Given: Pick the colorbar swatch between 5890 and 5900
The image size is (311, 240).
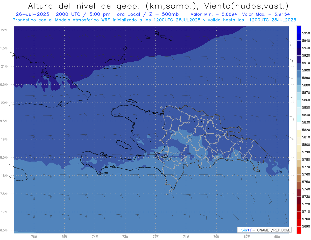Looking at the screenshot, I should pos(299,74).
